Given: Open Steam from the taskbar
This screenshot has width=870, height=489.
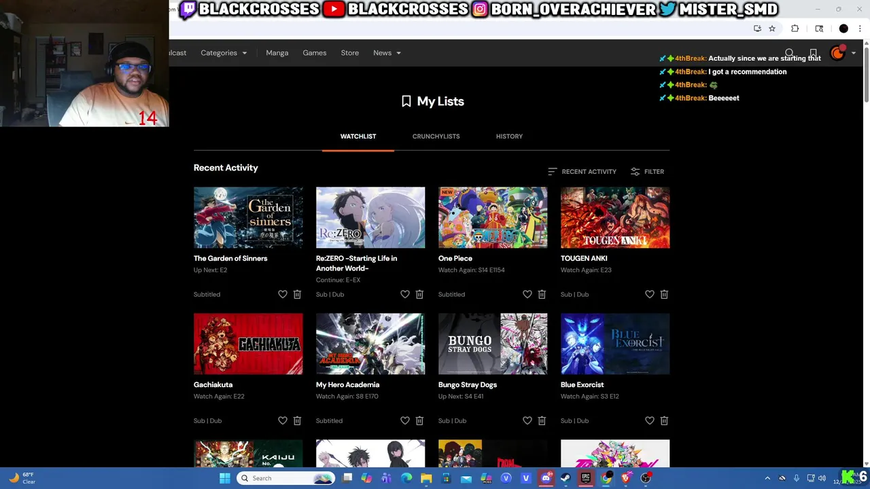Looking at the screenshot, I should tap(565, 478).
